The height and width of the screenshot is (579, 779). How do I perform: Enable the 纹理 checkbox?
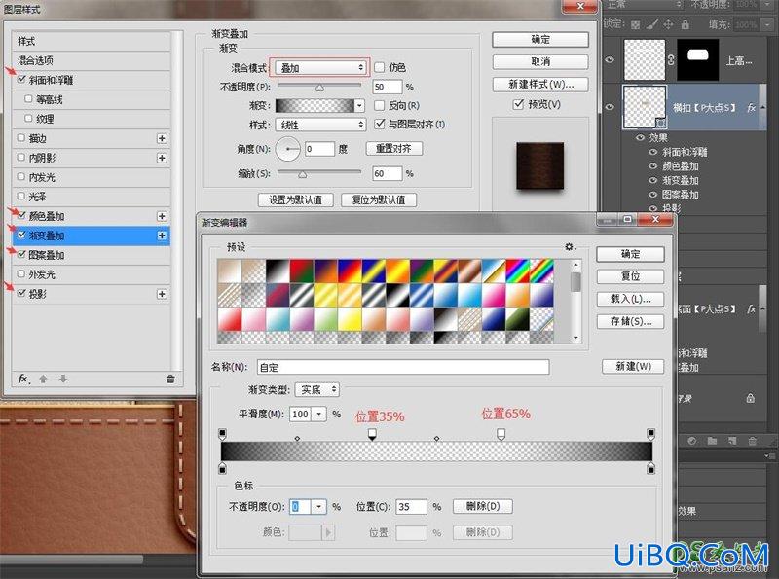pyautogui.click(x=29, y=118)
